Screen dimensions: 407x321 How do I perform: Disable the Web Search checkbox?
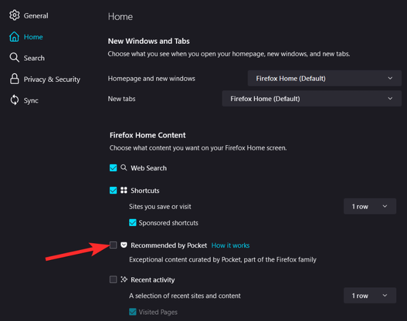pyautogui.click(x=113, y=168)
